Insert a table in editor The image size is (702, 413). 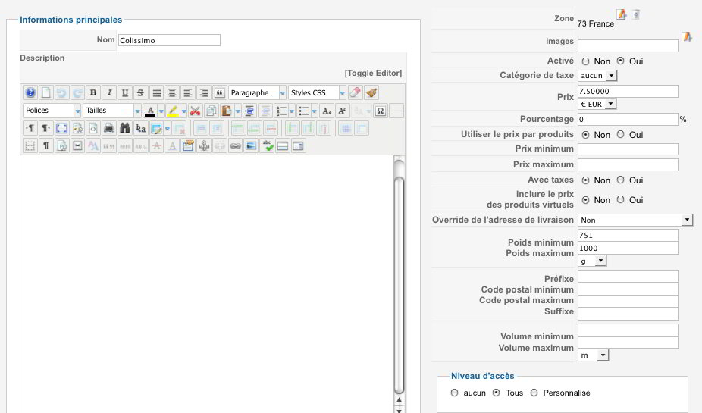point(156,128)
